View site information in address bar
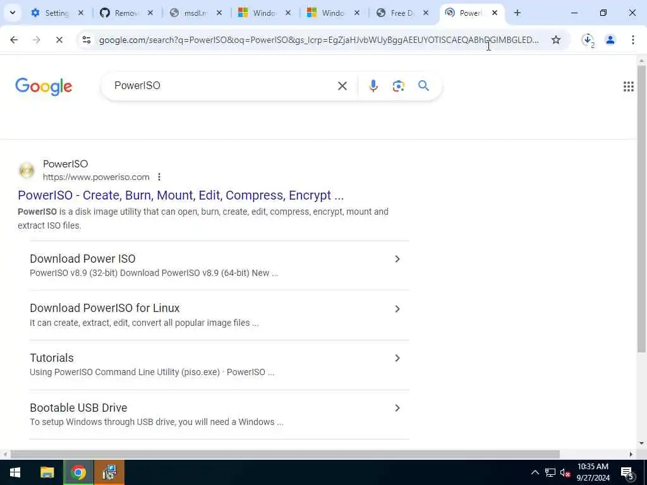 click(86, 40)
